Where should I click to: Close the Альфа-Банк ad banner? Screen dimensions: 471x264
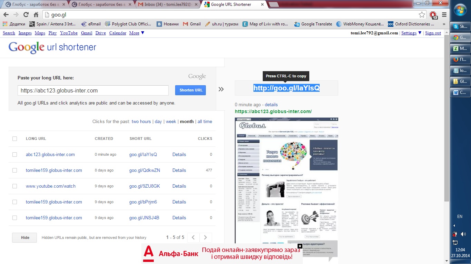(x=300, y=246)
